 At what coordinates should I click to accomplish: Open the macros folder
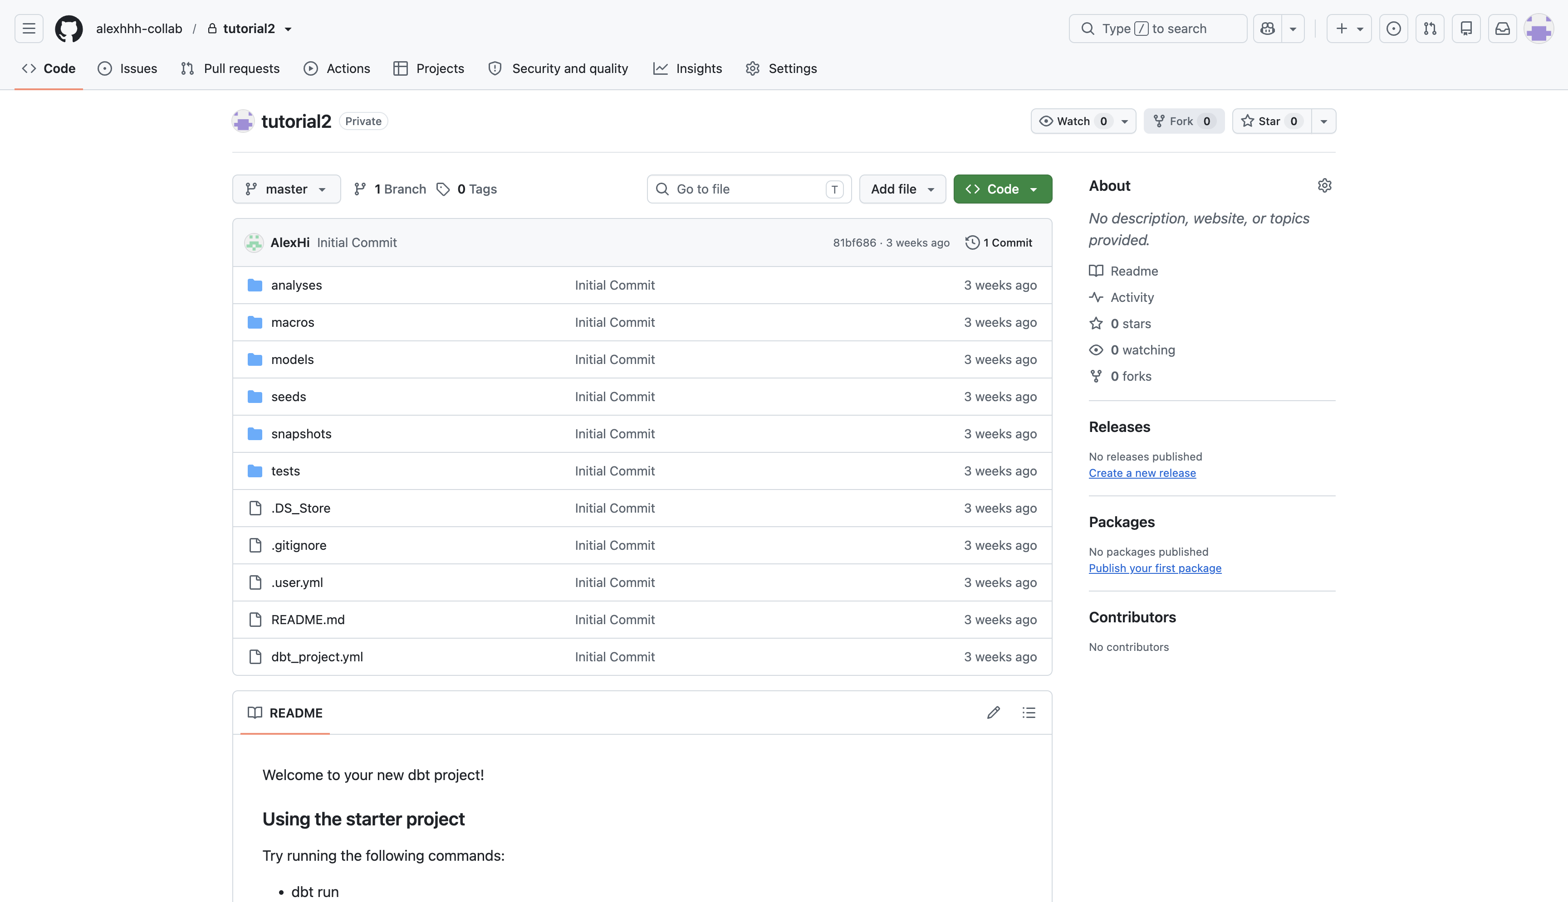click(293, 322)
